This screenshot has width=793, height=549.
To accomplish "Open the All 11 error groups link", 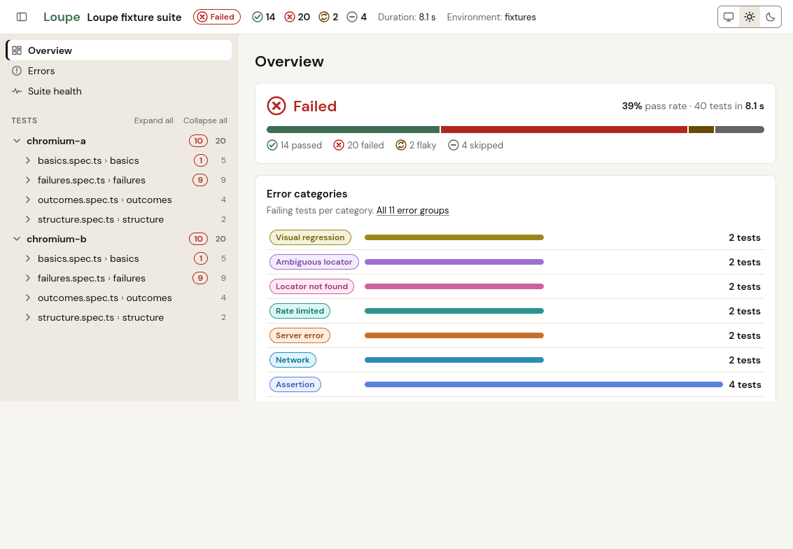I will pos(413,211).
